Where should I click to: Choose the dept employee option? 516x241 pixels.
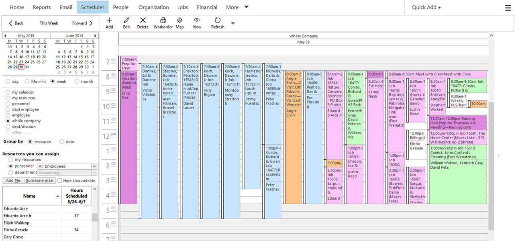8,109
